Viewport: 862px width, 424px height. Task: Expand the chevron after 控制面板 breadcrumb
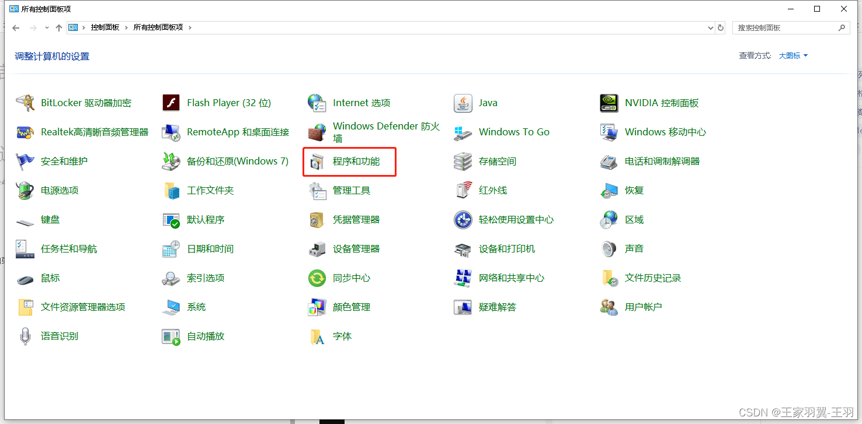(x=126, y=27)
